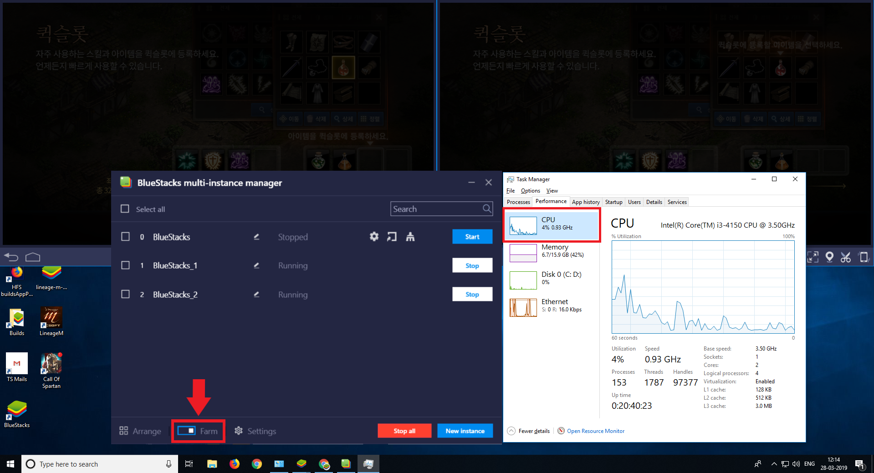Click the microphone icon in taskbar search
Image resolution: width=874 pixels, height=473 pixels.
(169, 464)
